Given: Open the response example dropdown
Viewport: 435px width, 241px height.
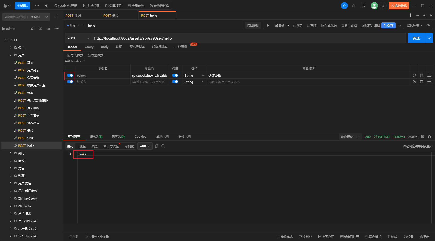Looking at the screenshot, I should tap(350, 137).
